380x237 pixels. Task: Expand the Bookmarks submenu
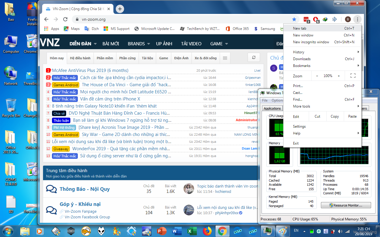pyautogui.click(x=322, y=66)
